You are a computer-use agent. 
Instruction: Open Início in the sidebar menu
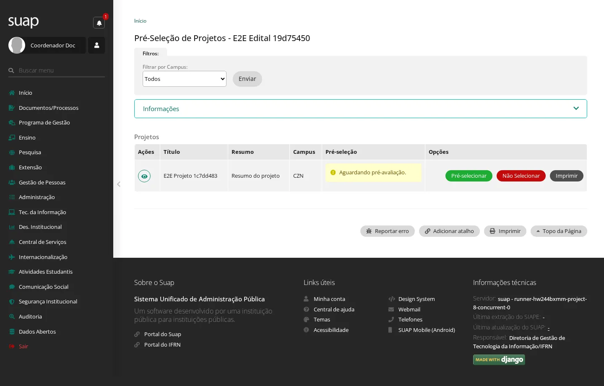coord(57,93)
